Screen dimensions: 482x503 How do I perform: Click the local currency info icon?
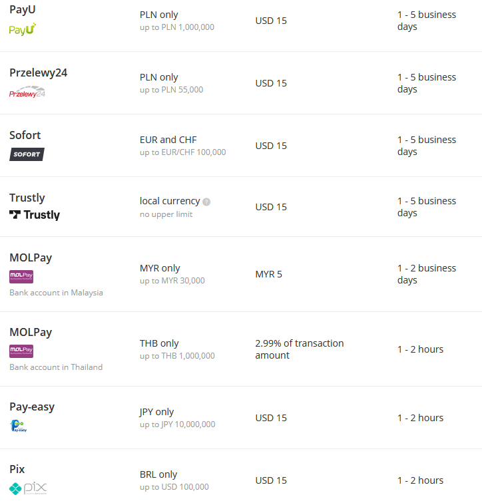206,202
